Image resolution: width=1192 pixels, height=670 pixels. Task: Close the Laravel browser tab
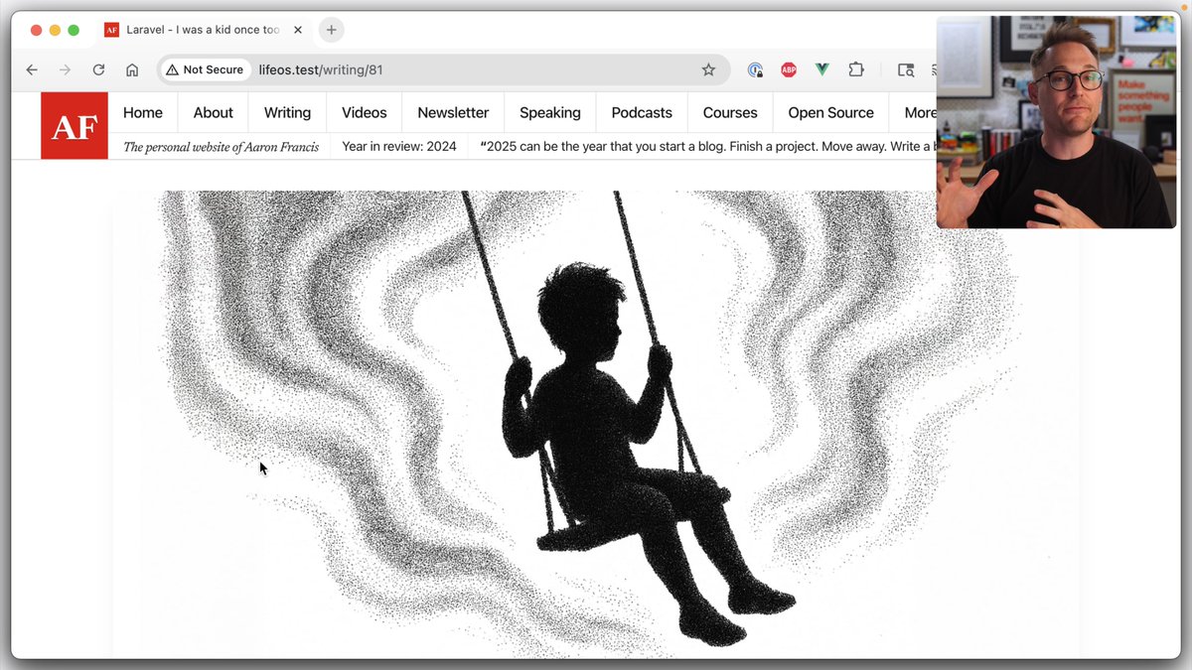coord(298,30)
